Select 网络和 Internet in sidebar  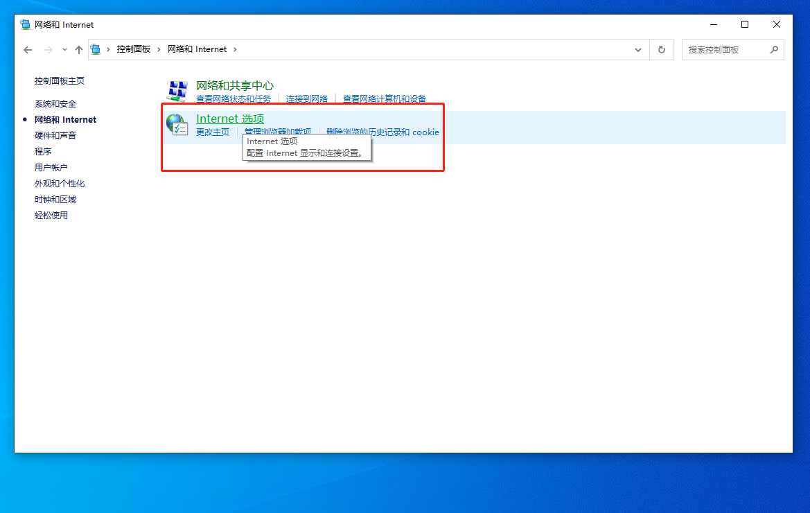point(65,119)
